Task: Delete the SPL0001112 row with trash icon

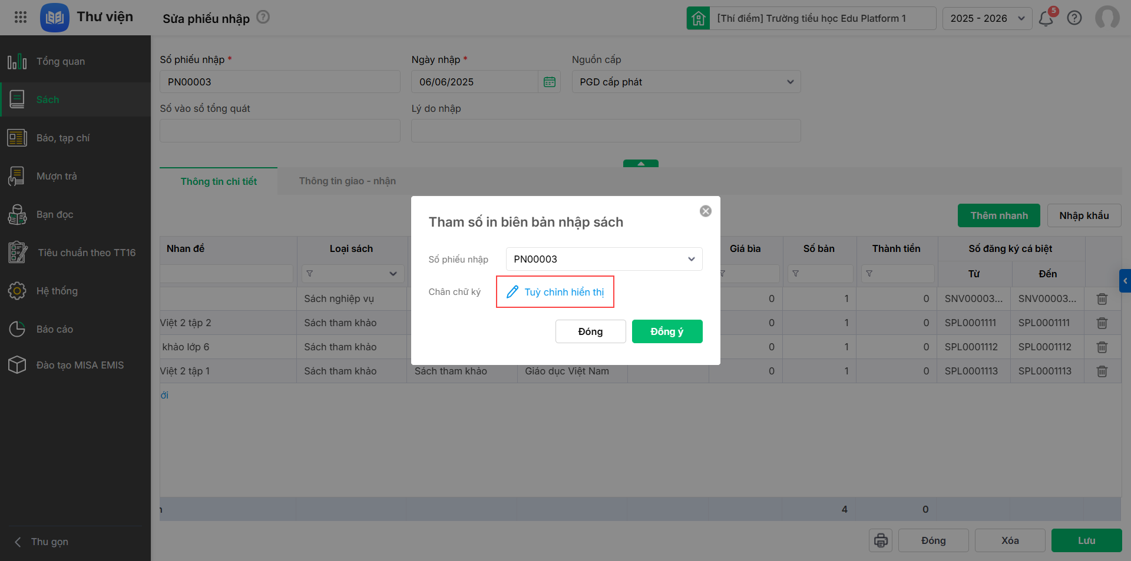Action: [x=1102, y=347]
